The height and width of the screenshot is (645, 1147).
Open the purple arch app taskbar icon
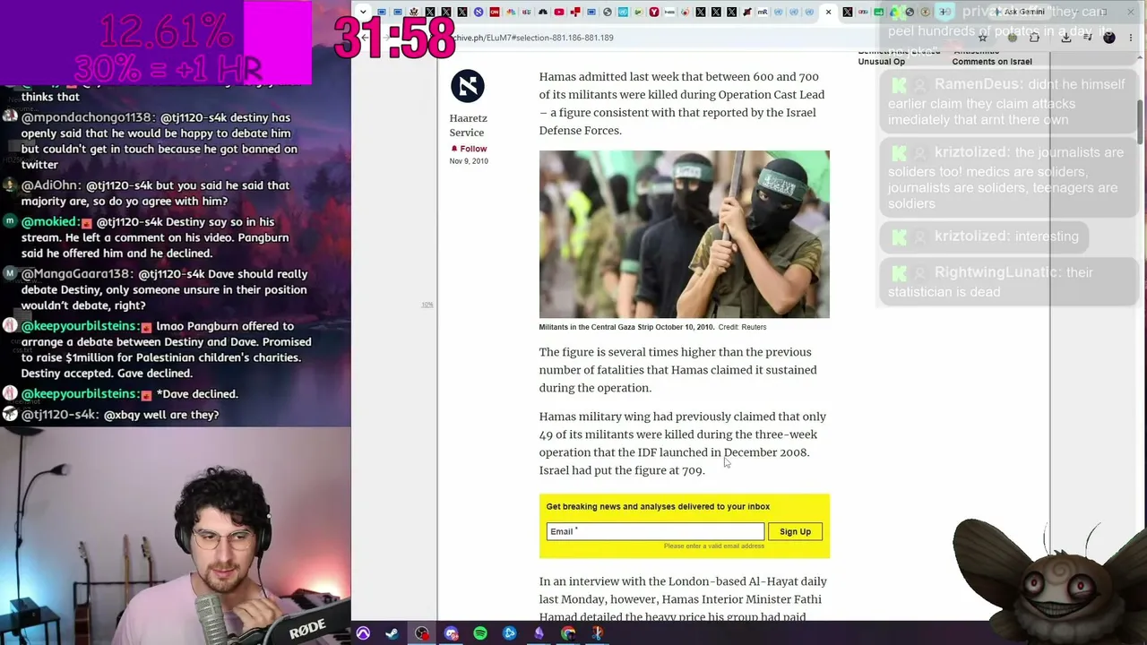(x=363, y=633)
